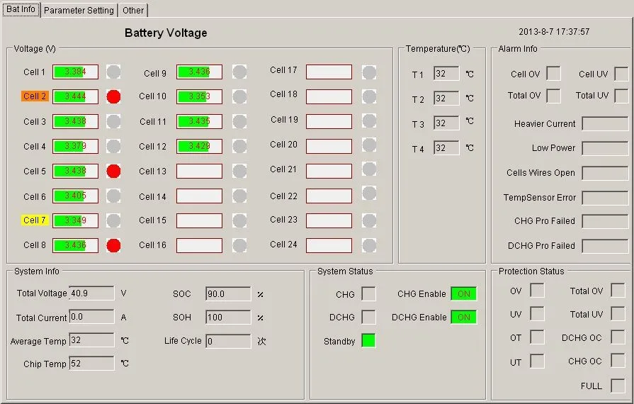Click the Cell 9 indicator light
This screenshot has width=634, height=404.
coord(239,72)
